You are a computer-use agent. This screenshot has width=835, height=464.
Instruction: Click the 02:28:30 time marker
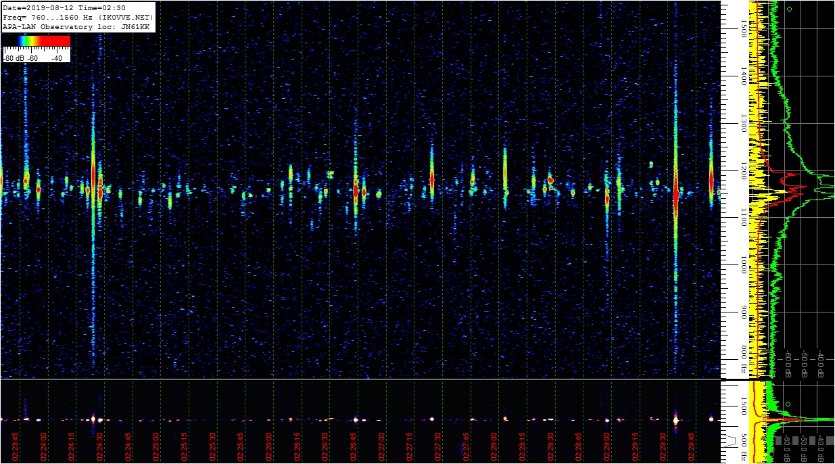pos(551,447)
